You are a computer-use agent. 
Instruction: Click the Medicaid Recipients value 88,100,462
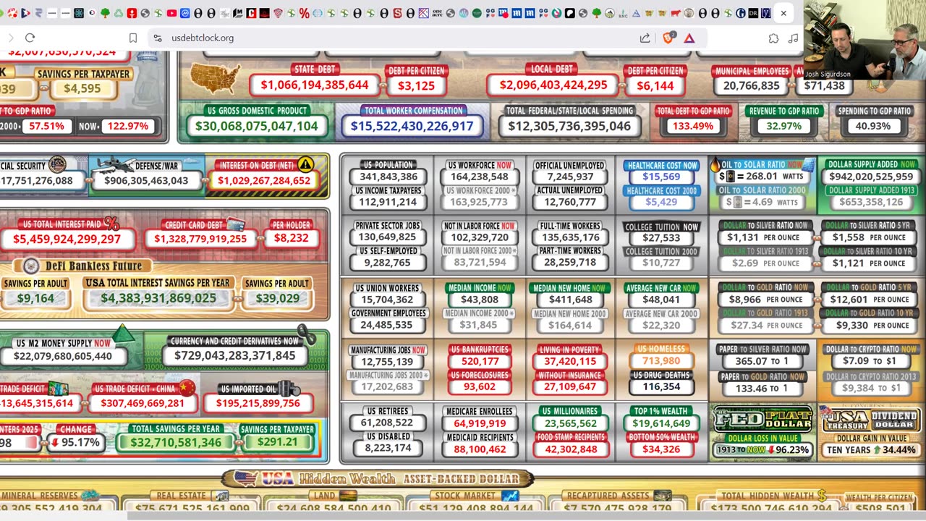point(479,449)
